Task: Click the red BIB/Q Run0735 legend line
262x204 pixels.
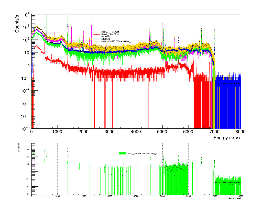Action: (96, 34)
